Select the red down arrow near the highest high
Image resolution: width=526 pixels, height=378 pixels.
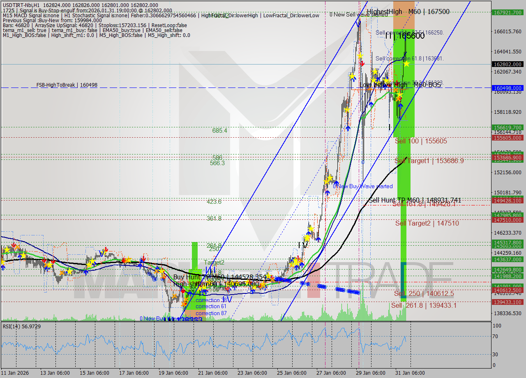click(x=362, y=64)
